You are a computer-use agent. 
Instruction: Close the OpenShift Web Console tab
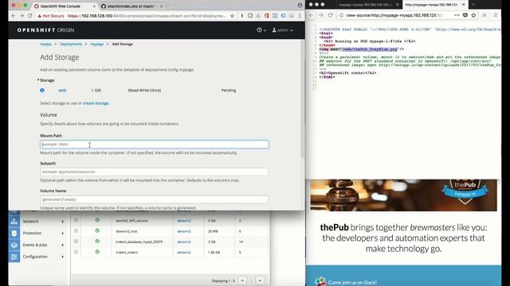point(94,6)
